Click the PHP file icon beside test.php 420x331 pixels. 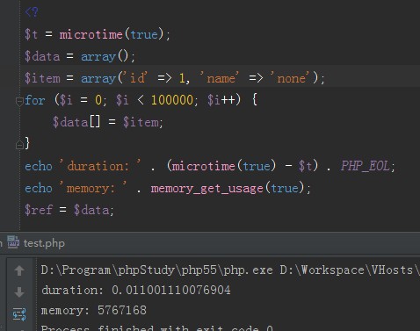pos(13,242)
